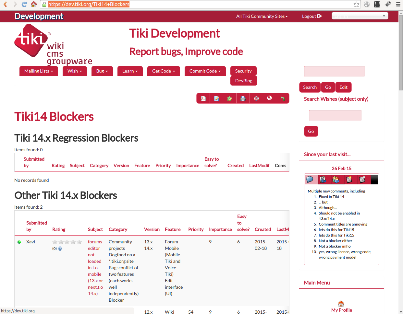Click the browser address bar URL
This screenshot has width=403, height=314.
pos(89,4)
